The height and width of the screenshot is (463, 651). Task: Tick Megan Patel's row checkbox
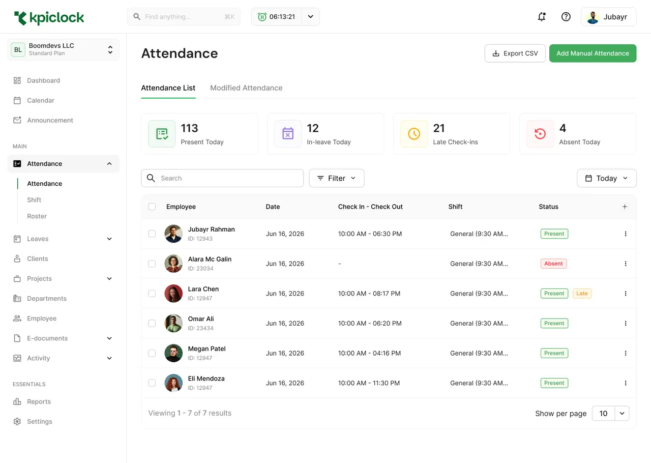[x=152, y=353]
